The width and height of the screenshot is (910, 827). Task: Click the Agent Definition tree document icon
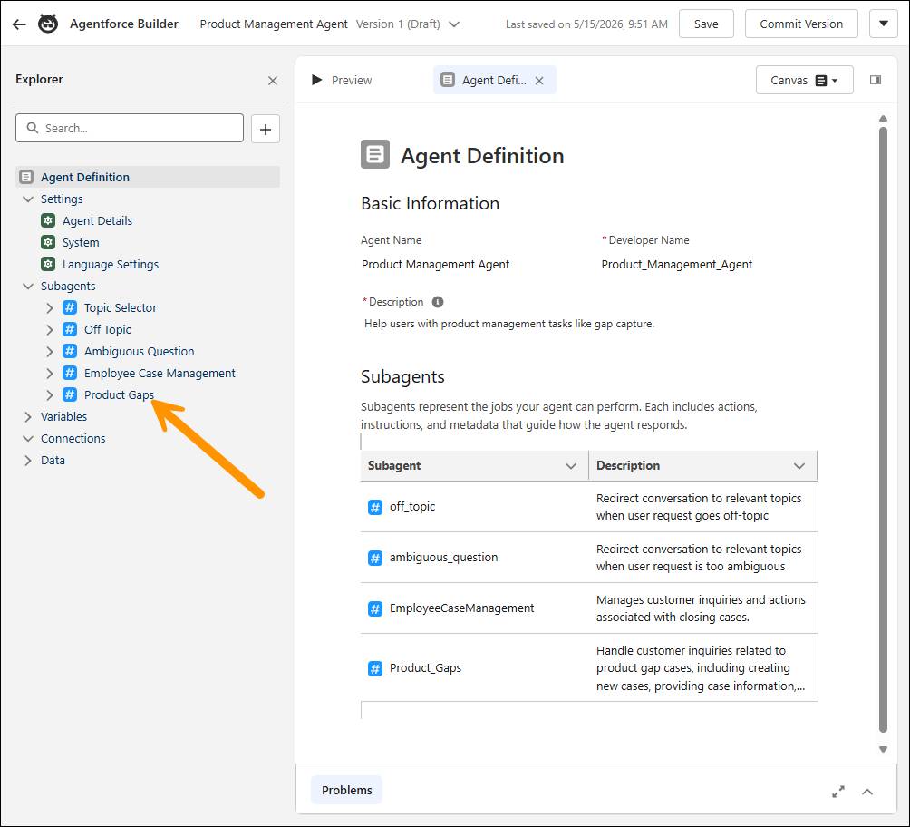point(26,177)
